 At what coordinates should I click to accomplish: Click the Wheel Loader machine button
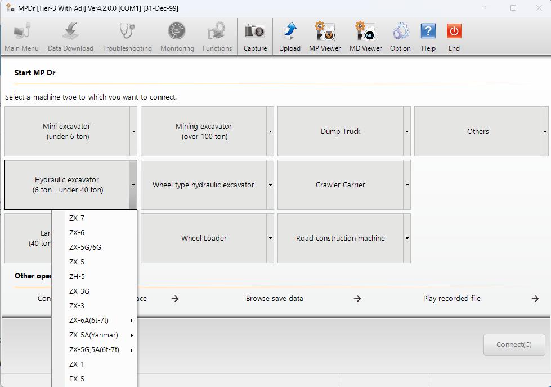204,238
